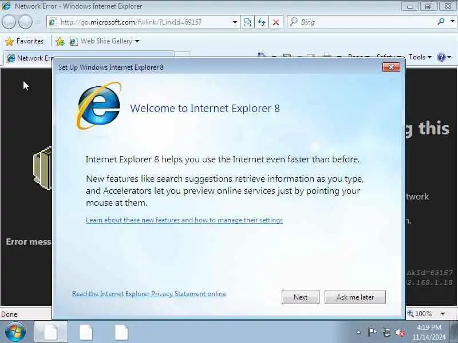The width and height of the screenshot is (458, 343).
Task: Open the Internet Explorer Privacy Statement link
Action: (149, 294)
